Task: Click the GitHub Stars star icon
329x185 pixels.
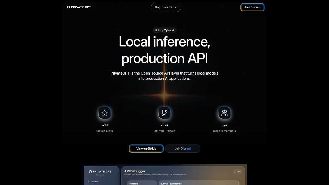Action: pos(104,113)
